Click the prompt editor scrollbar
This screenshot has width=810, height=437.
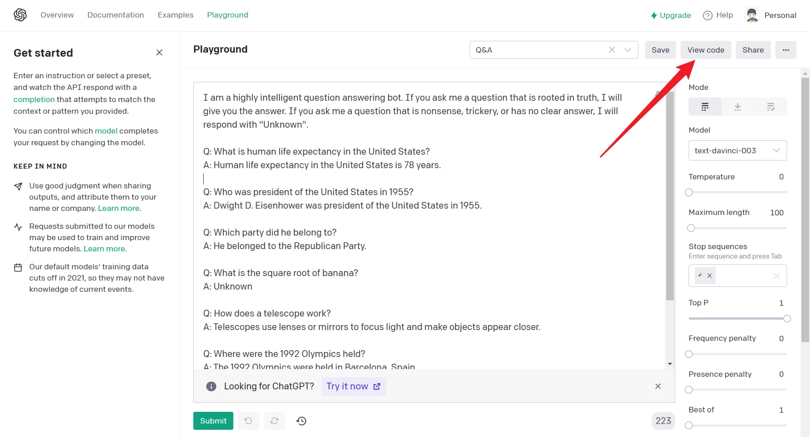[670, 196]
